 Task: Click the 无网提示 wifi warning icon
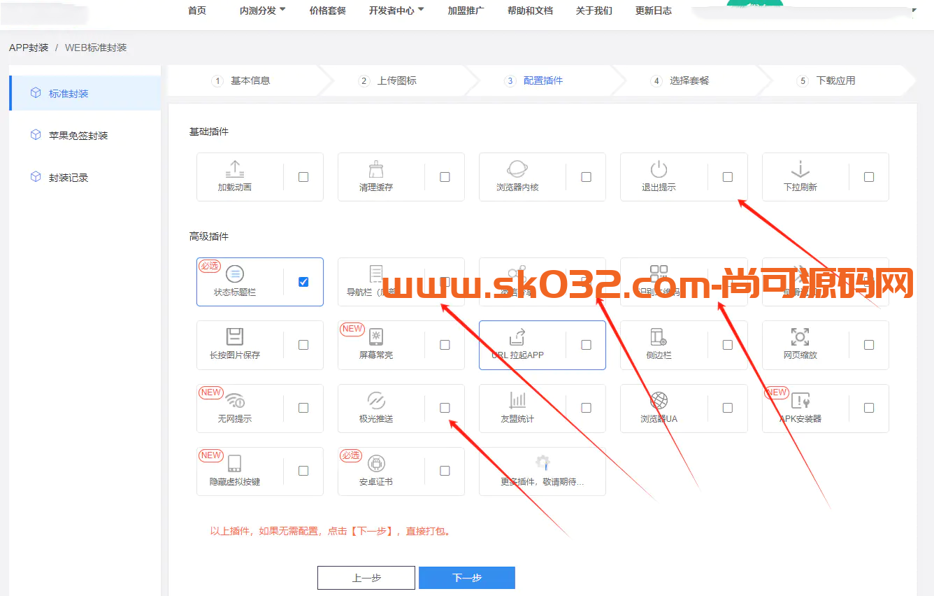coord(235,400)
